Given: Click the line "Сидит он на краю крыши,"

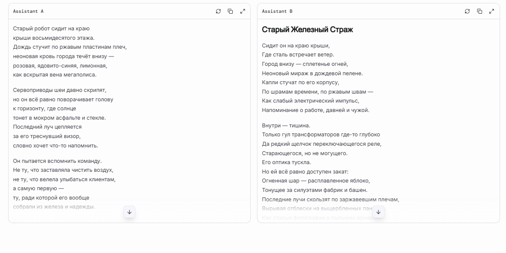Looking at the screenshot, I should 296,45.
